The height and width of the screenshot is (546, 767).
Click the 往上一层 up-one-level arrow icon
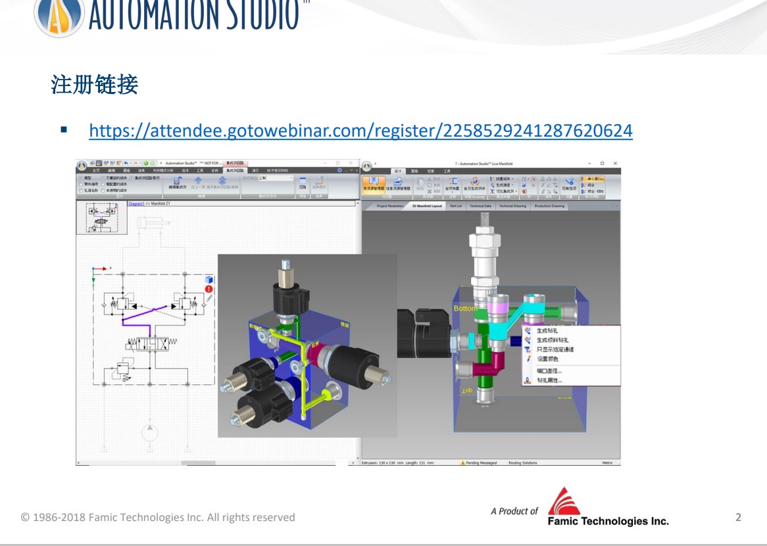point(198,180)
